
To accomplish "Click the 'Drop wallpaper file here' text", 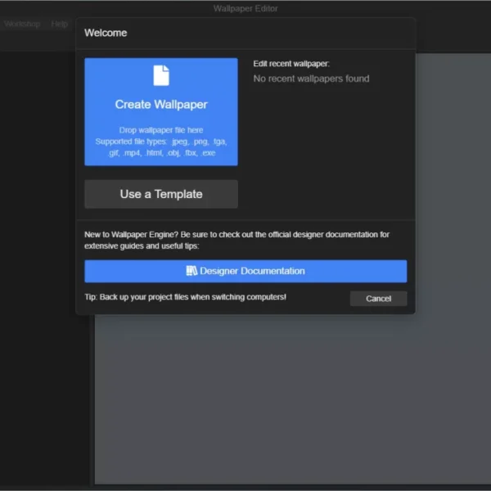I will (x=161, y=130).
